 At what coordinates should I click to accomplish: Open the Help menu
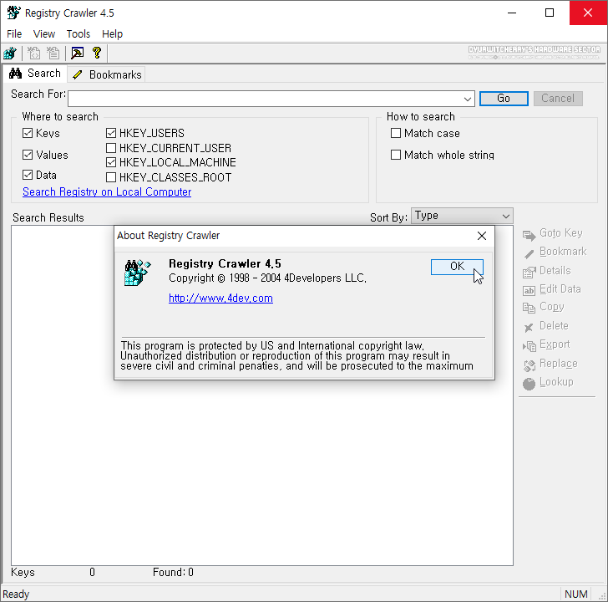click(x=113, y=34)
